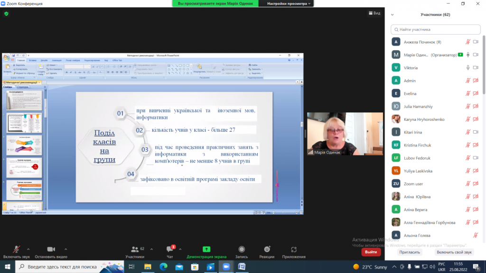This screenshot has width=486, height=273.
Task: Click Lubov Fedoruk's camera icon
Action: [x=476, y=158]
